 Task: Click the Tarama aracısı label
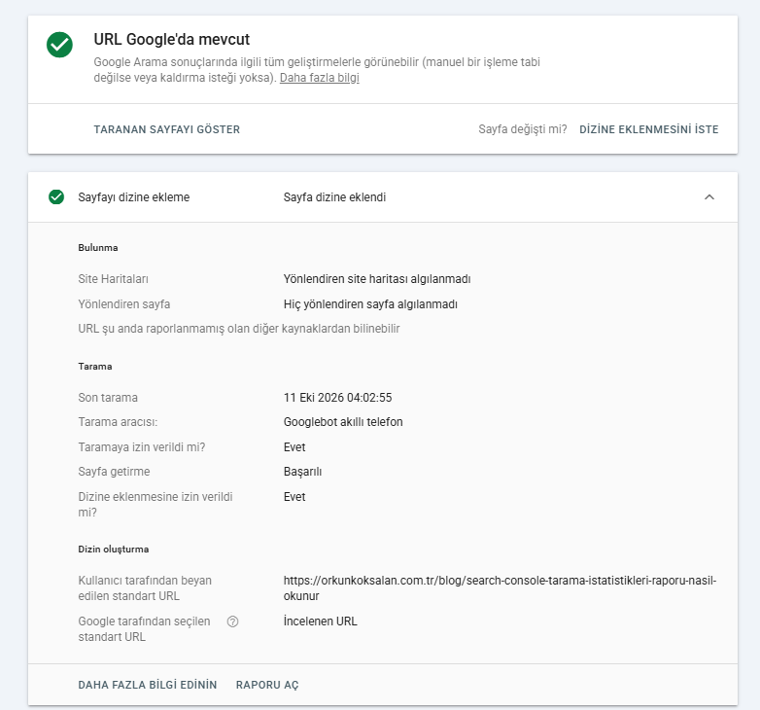[x=118, y=422]
